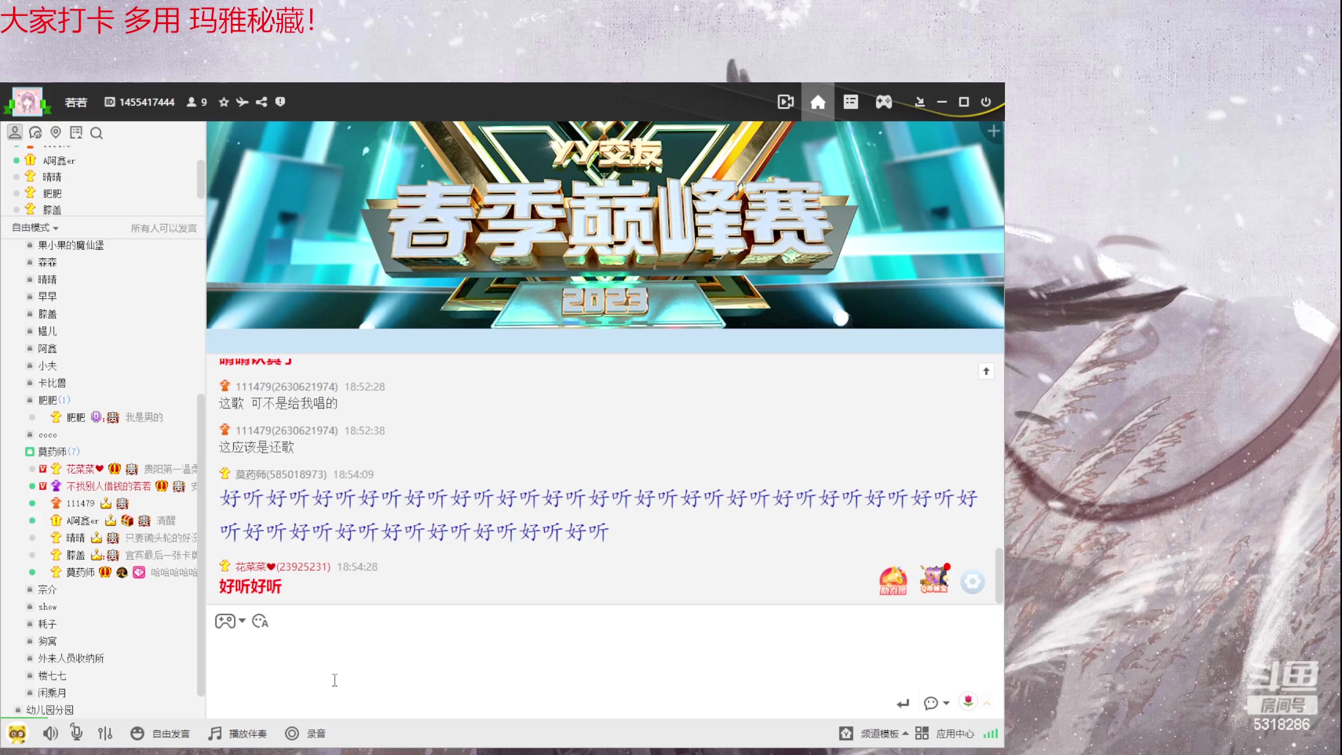Expand the 幼儿园分园 channel
Viewport: 1342px width, 755px height.
point(50,709)
